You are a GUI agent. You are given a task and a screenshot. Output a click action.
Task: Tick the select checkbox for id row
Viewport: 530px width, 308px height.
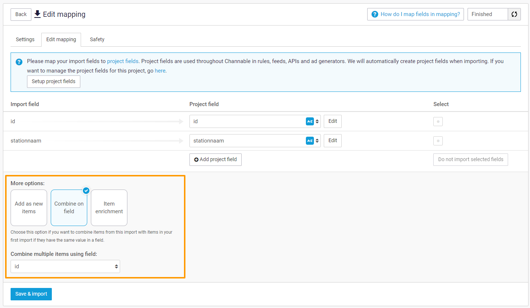click(438, 121)
